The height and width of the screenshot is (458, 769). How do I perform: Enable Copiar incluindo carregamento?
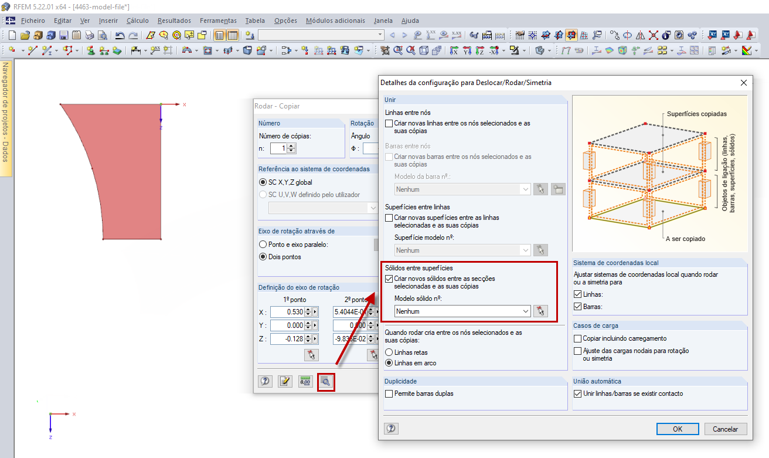(x=578, y=338)
